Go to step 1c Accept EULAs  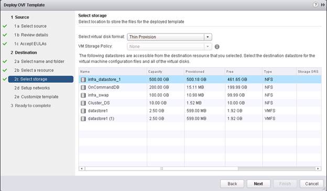tap(30, 44)
